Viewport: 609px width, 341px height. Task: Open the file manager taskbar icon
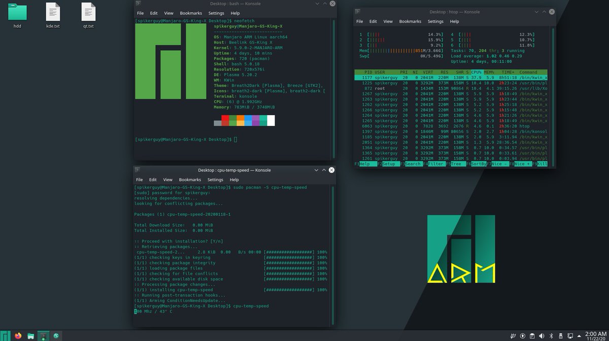coord(31,336)
